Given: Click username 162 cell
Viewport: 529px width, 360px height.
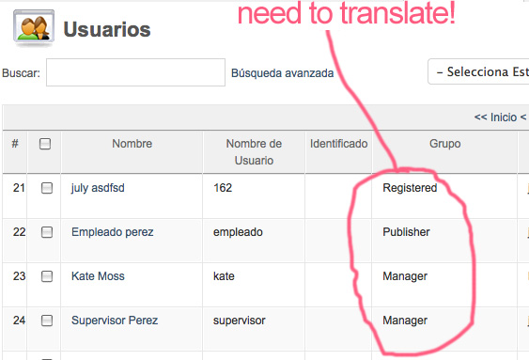Looking at the screenshot, I should (223, 188).
